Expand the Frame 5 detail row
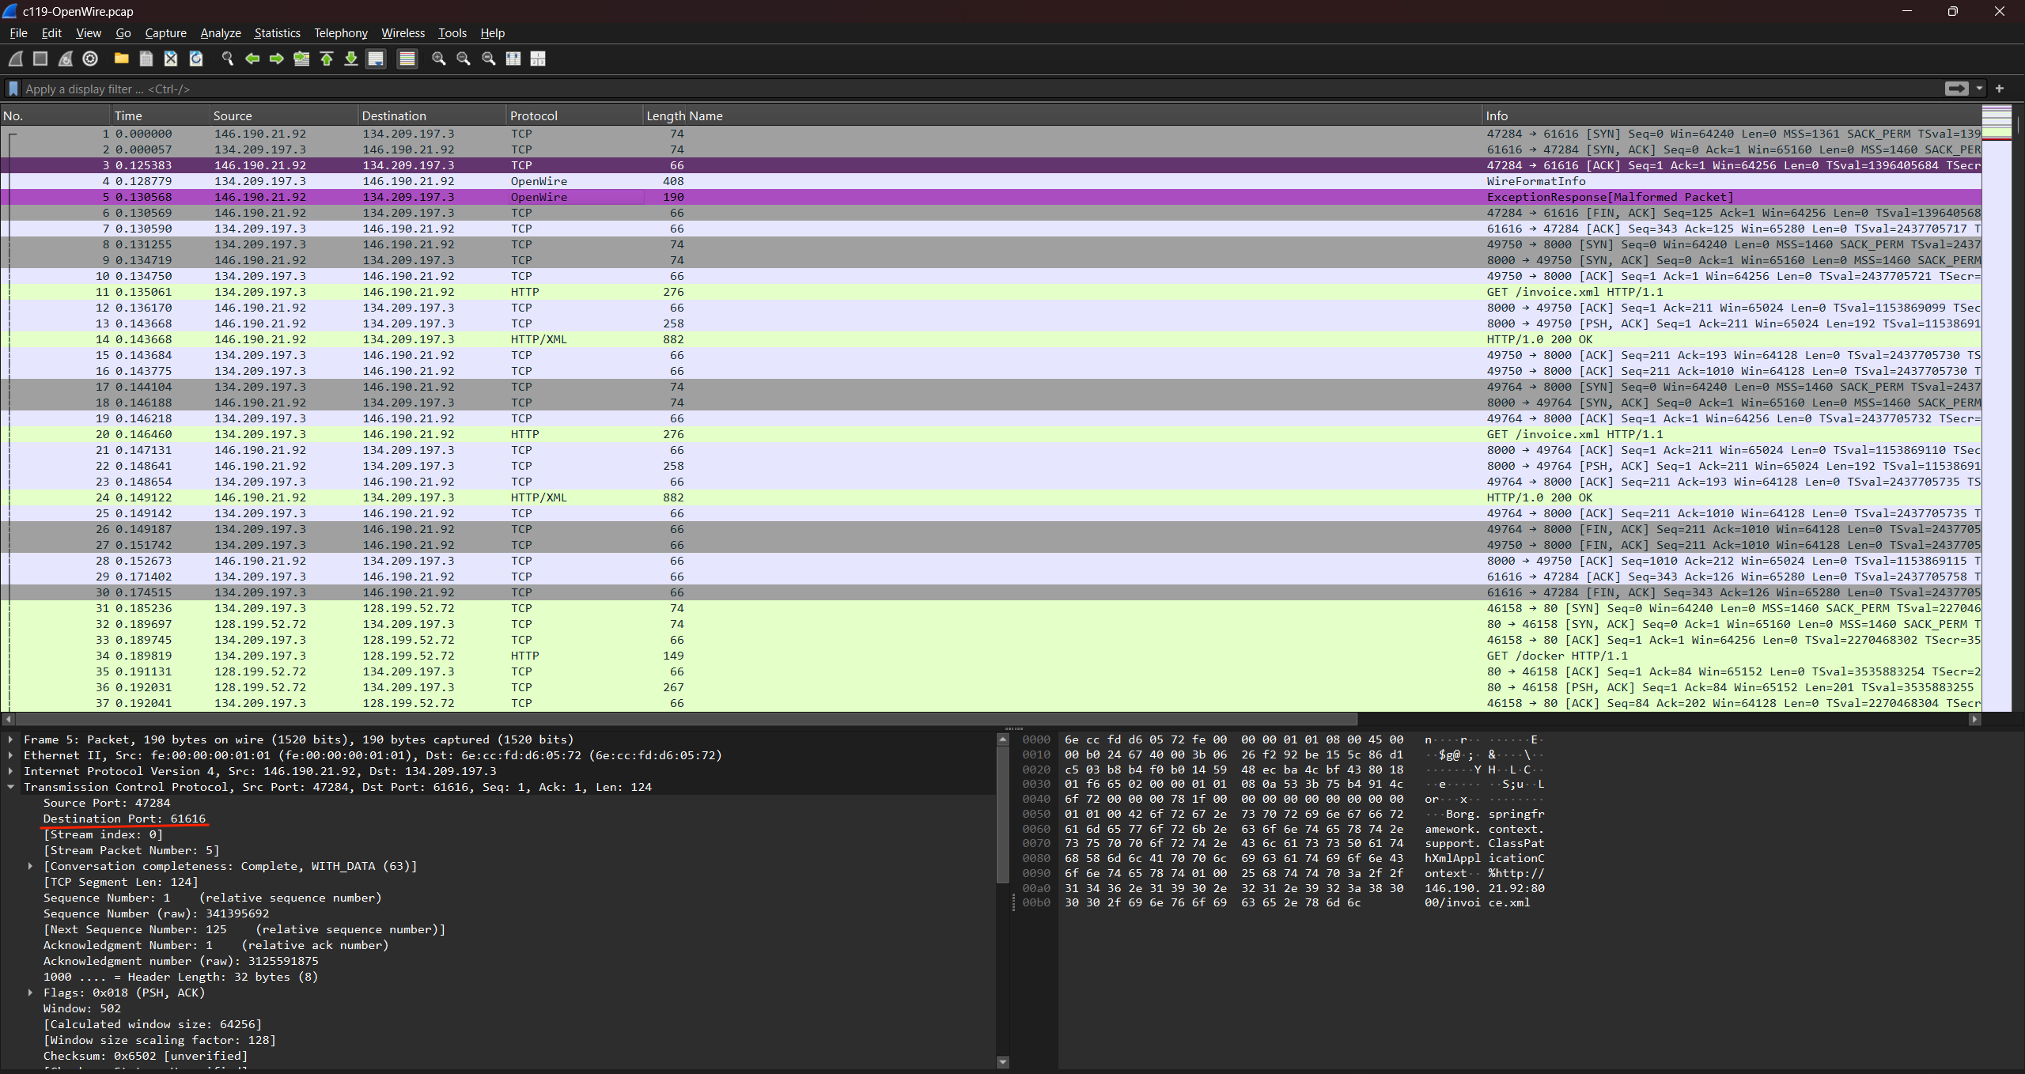2025x1074 pixels. point(11,739)
